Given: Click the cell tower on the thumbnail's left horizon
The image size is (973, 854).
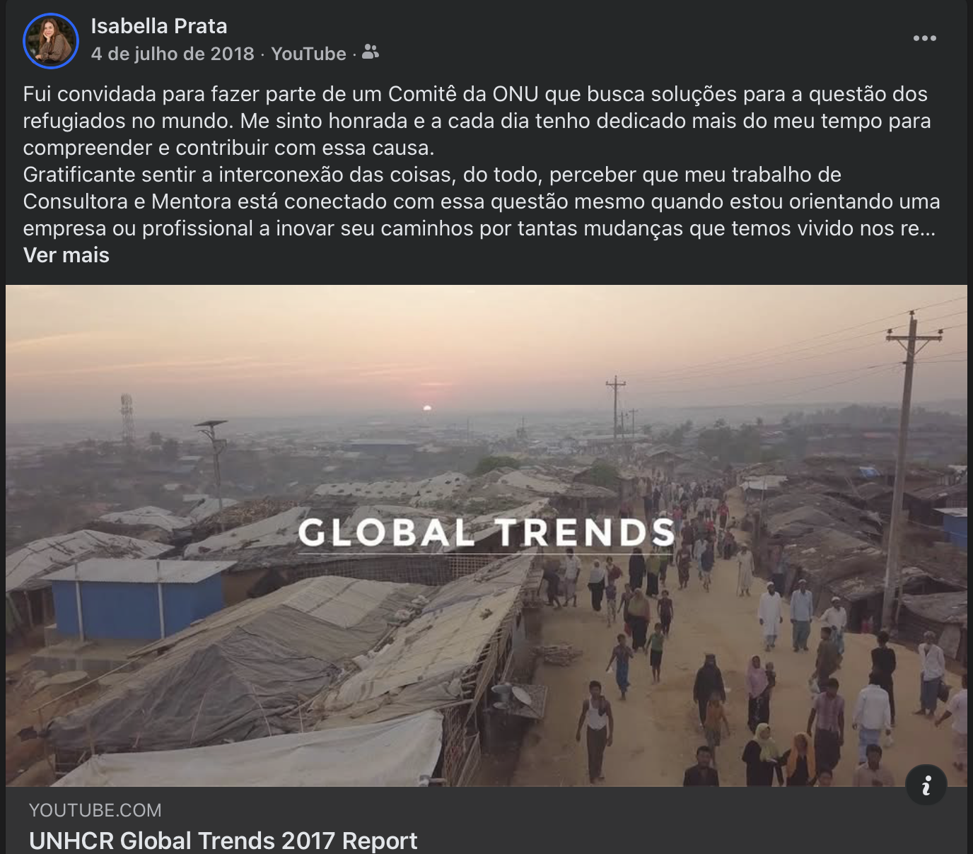Looking at the screenshot, I should pos(127,417).
